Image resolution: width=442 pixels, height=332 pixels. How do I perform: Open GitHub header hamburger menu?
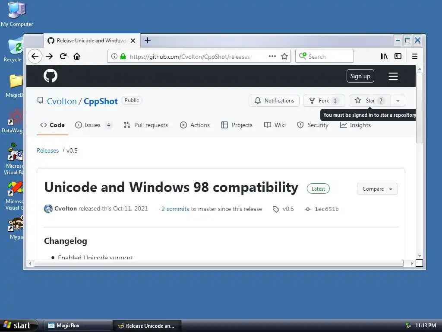pos(393,76)
